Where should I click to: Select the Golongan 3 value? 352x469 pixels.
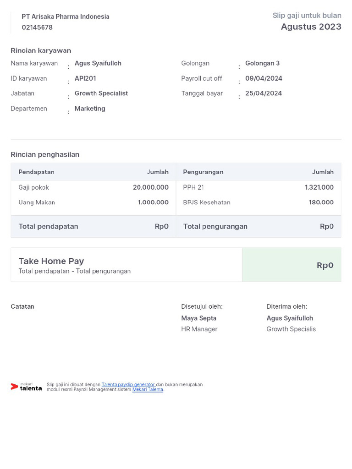point(262,63)
